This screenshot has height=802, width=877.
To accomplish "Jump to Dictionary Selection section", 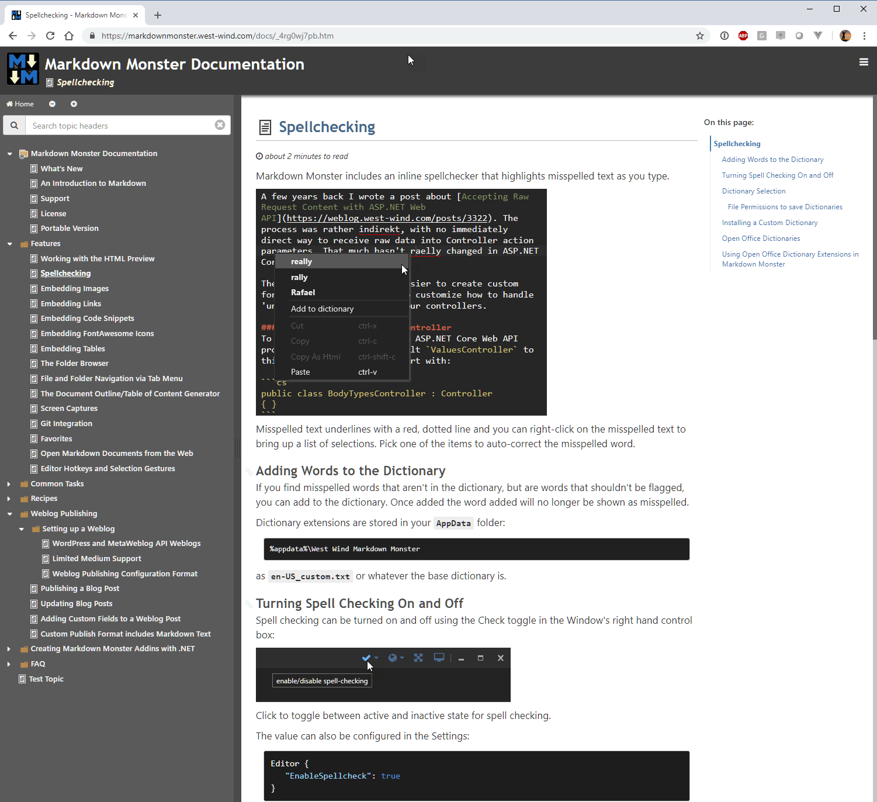I will pos(754,191).
